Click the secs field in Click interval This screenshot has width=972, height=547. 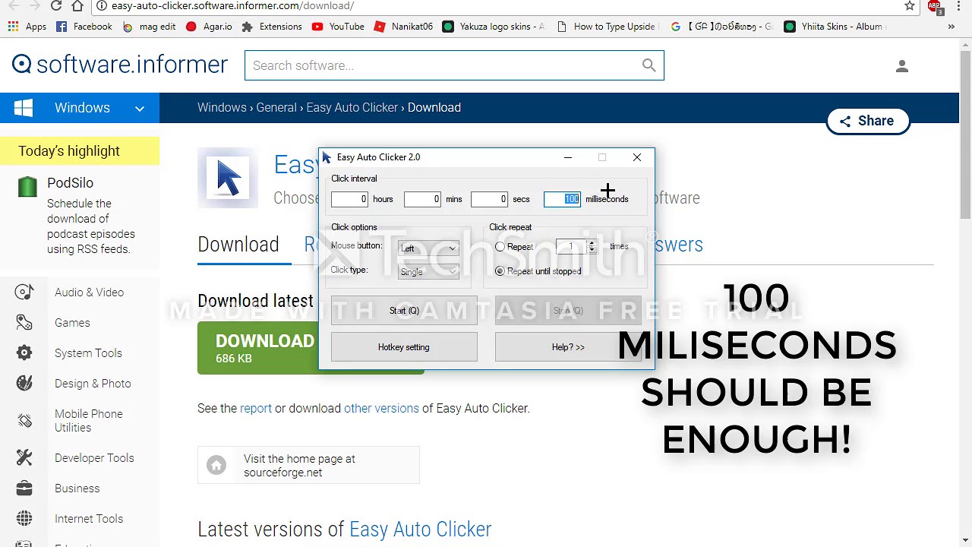coord(489,199)
